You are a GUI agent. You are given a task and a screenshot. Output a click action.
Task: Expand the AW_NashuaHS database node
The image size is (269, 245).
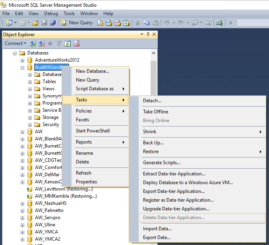[x=22, y=204]
